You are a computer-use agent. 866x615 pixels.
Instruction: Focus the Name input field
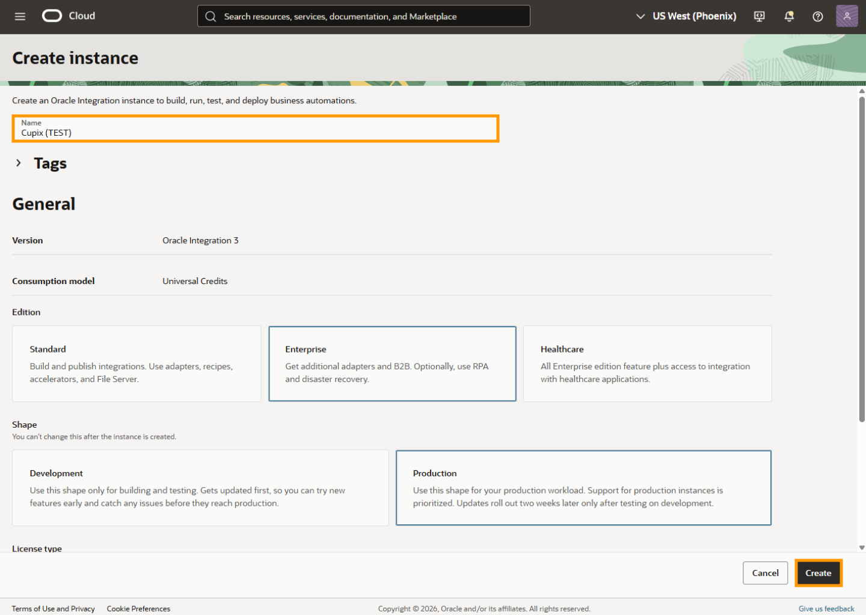[256, 129]
